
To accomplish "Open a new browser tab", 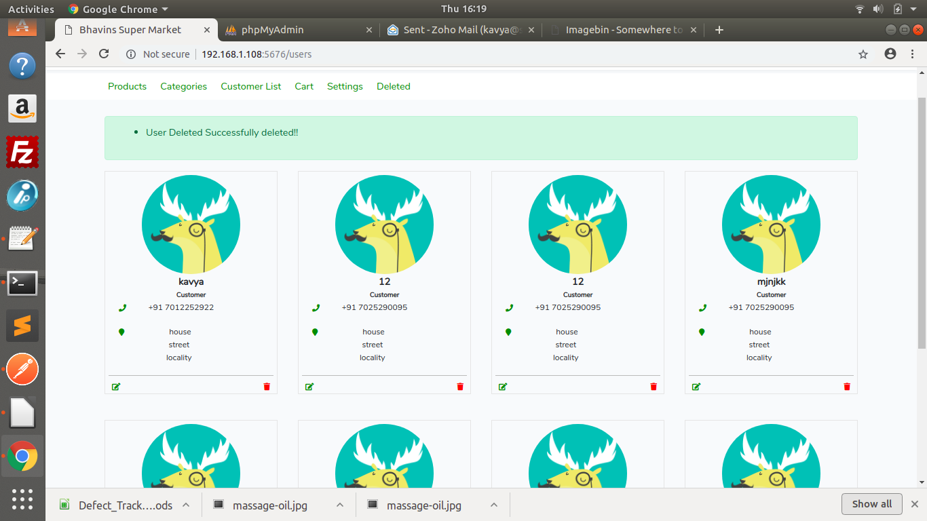I will (x=719, y=30).
